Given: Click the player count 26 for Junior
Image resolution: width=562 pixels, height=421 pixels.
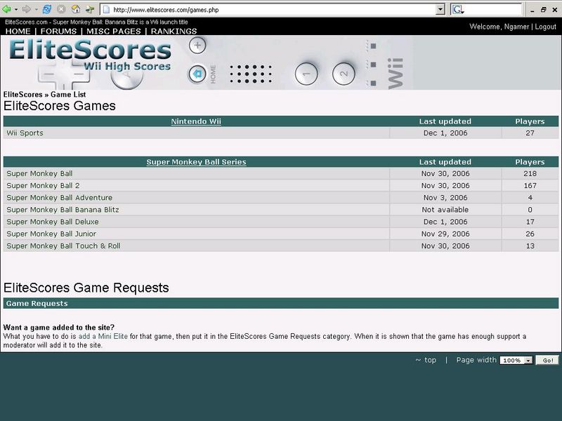Looking at the screenshot, I should point(530,234).
